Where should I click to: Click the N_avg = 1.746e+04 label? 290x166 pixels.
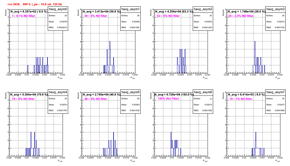click(246, 12)
